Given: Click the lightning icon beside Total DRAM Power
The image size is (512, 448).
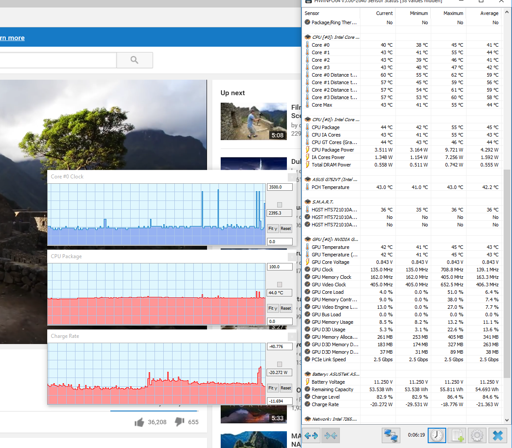Looking at the screenshot, I should [x=307, y=165].
